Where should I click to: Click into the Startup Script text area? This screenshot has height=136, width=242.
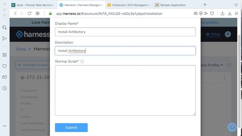pyautogui.click(x=125, y=90)
